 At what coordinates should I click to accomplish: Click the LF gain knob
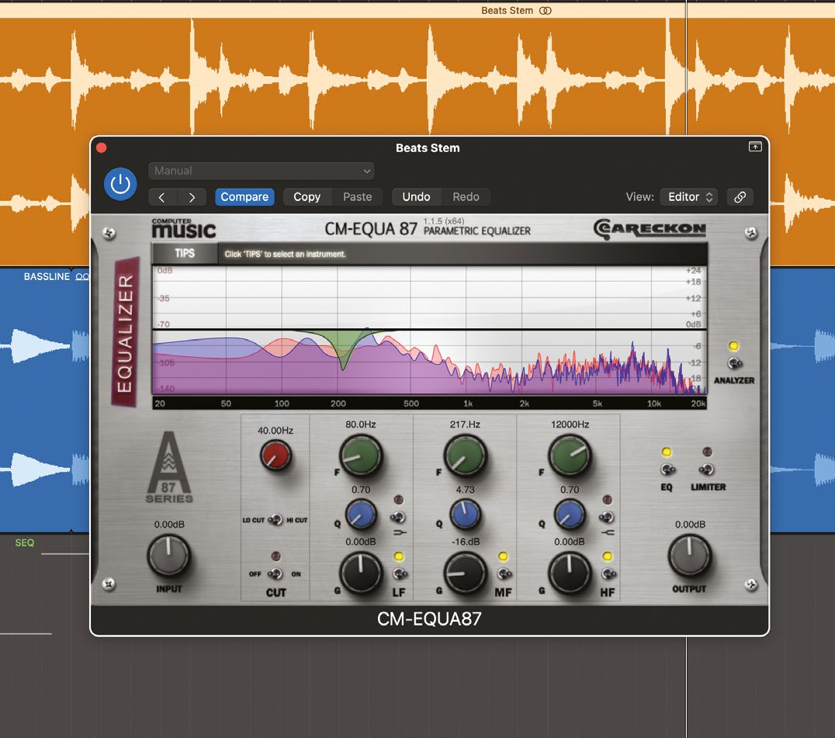click(361, 573)
